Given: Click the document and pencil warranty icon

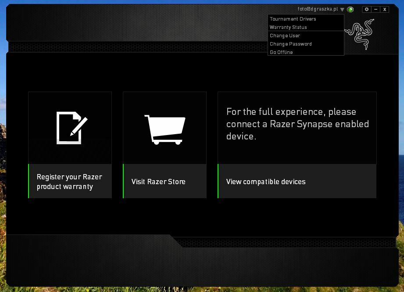Looking at the screenshot, I should pyautogui.click(x=72, y=128).
